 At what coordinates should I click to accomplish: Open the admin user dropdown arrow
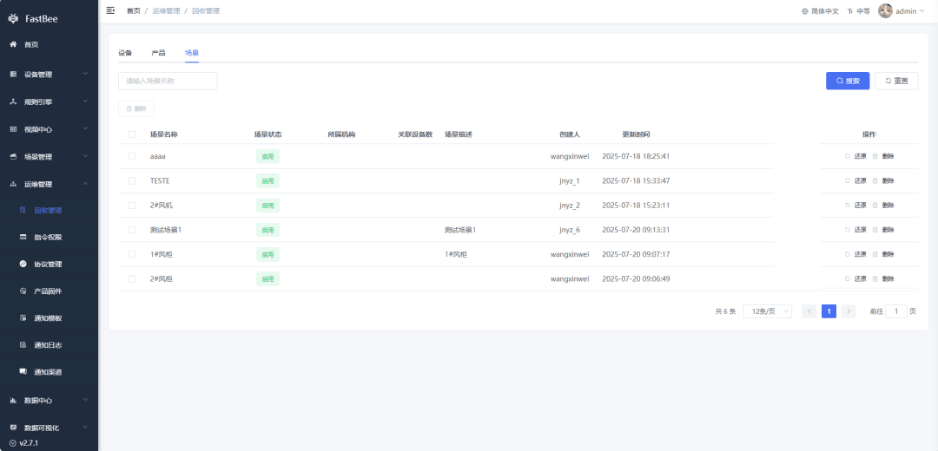click(x=921, y=10)
